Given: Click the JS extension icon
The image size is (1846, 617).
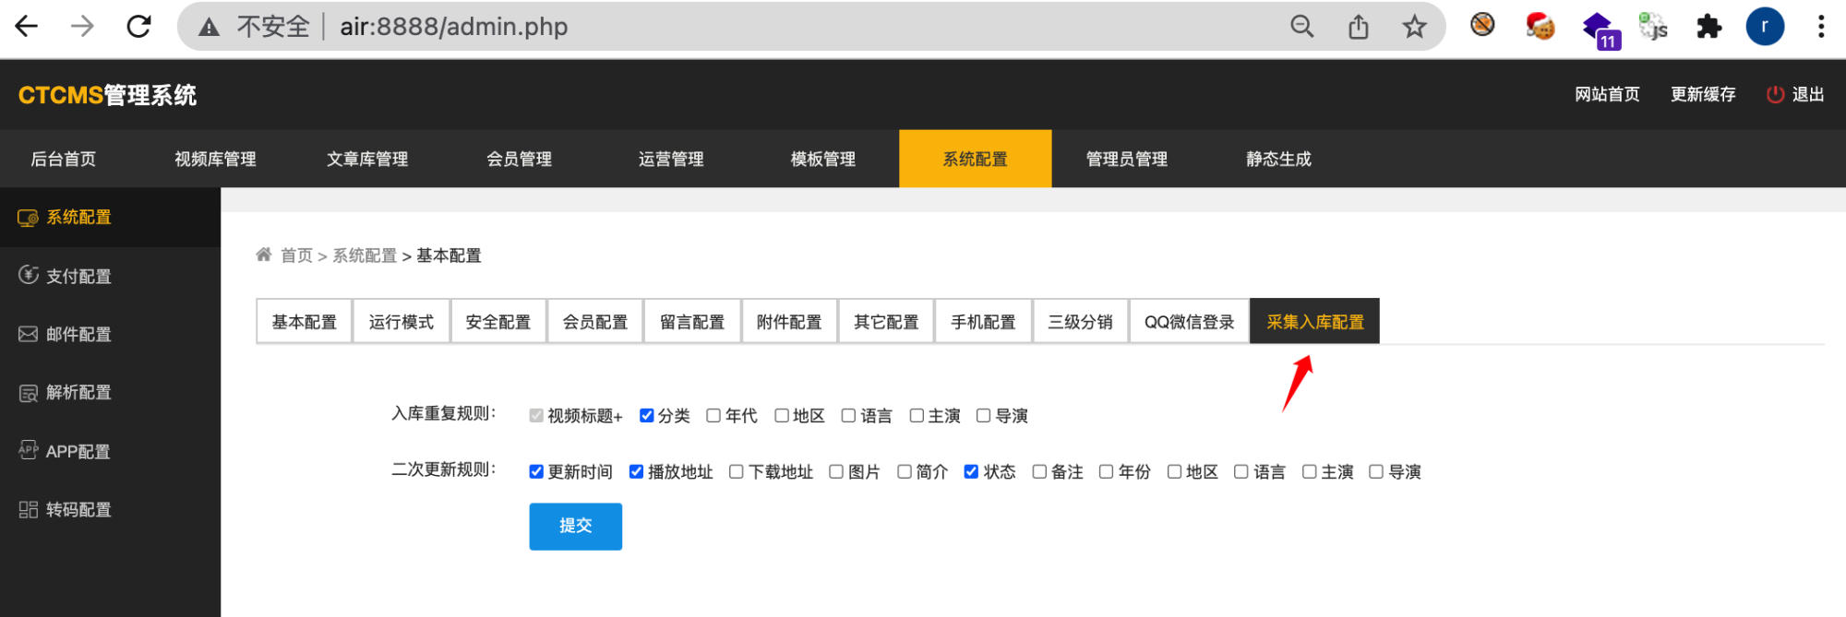Looking at the screenshot, I should 1653,27.
